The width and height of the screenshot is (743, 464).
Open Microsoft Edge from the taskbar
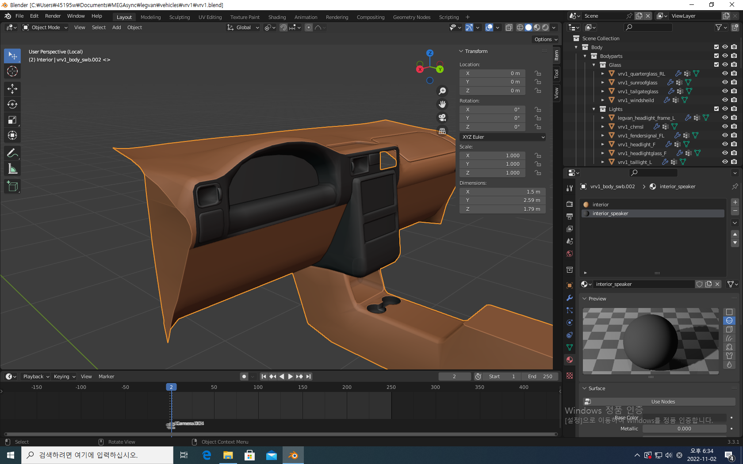[x=207, y=455]
